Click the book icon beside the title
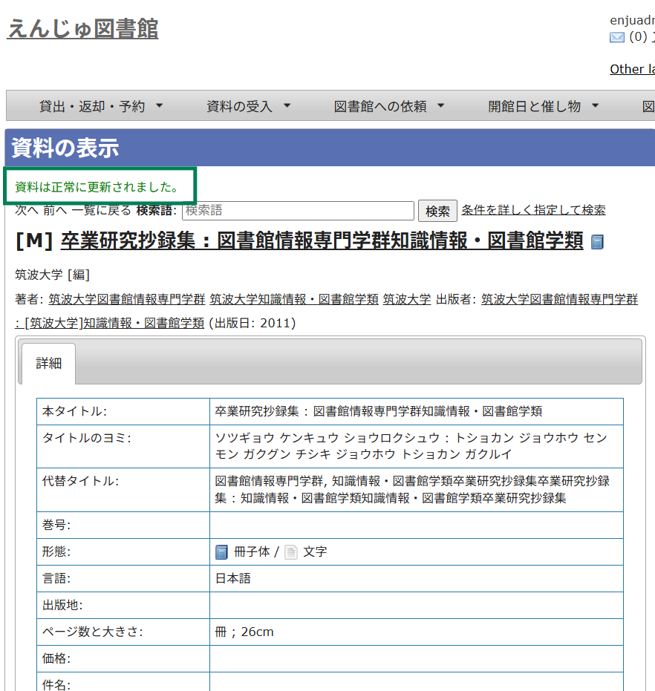Image resolution: width=655 pixels, height=691 pixels. coord(599,241)
